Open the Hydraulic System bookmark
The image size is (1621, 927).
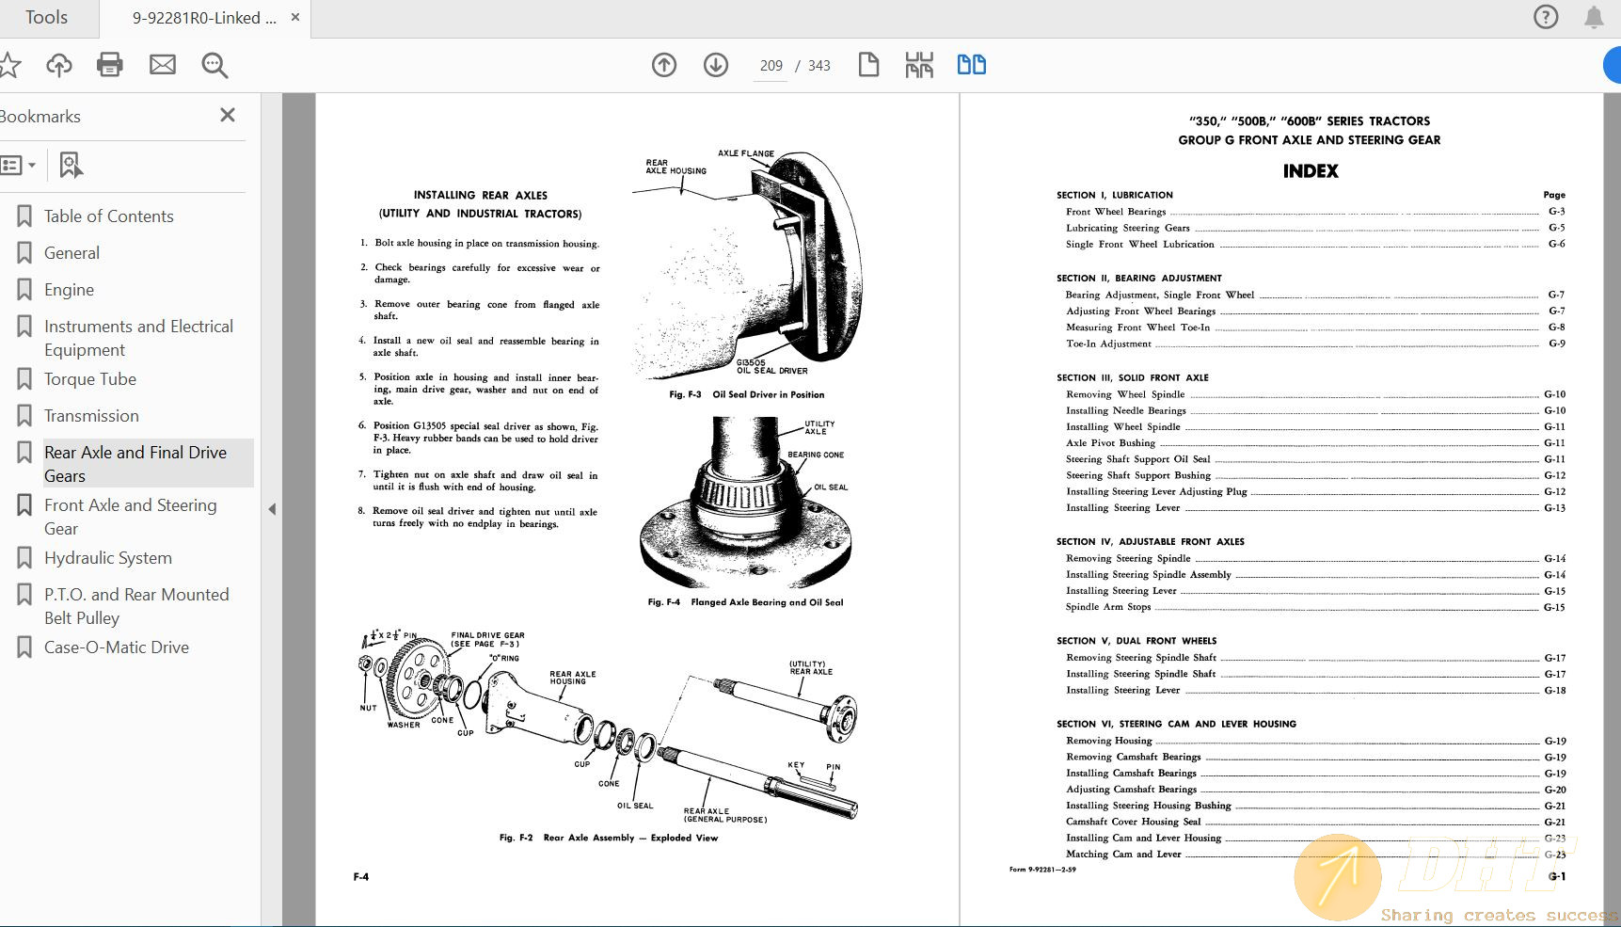[107, 557]
